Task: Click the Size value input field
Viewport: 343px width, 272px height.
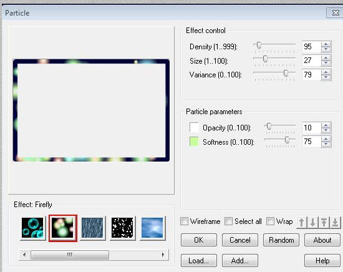Action: [312, 61]
